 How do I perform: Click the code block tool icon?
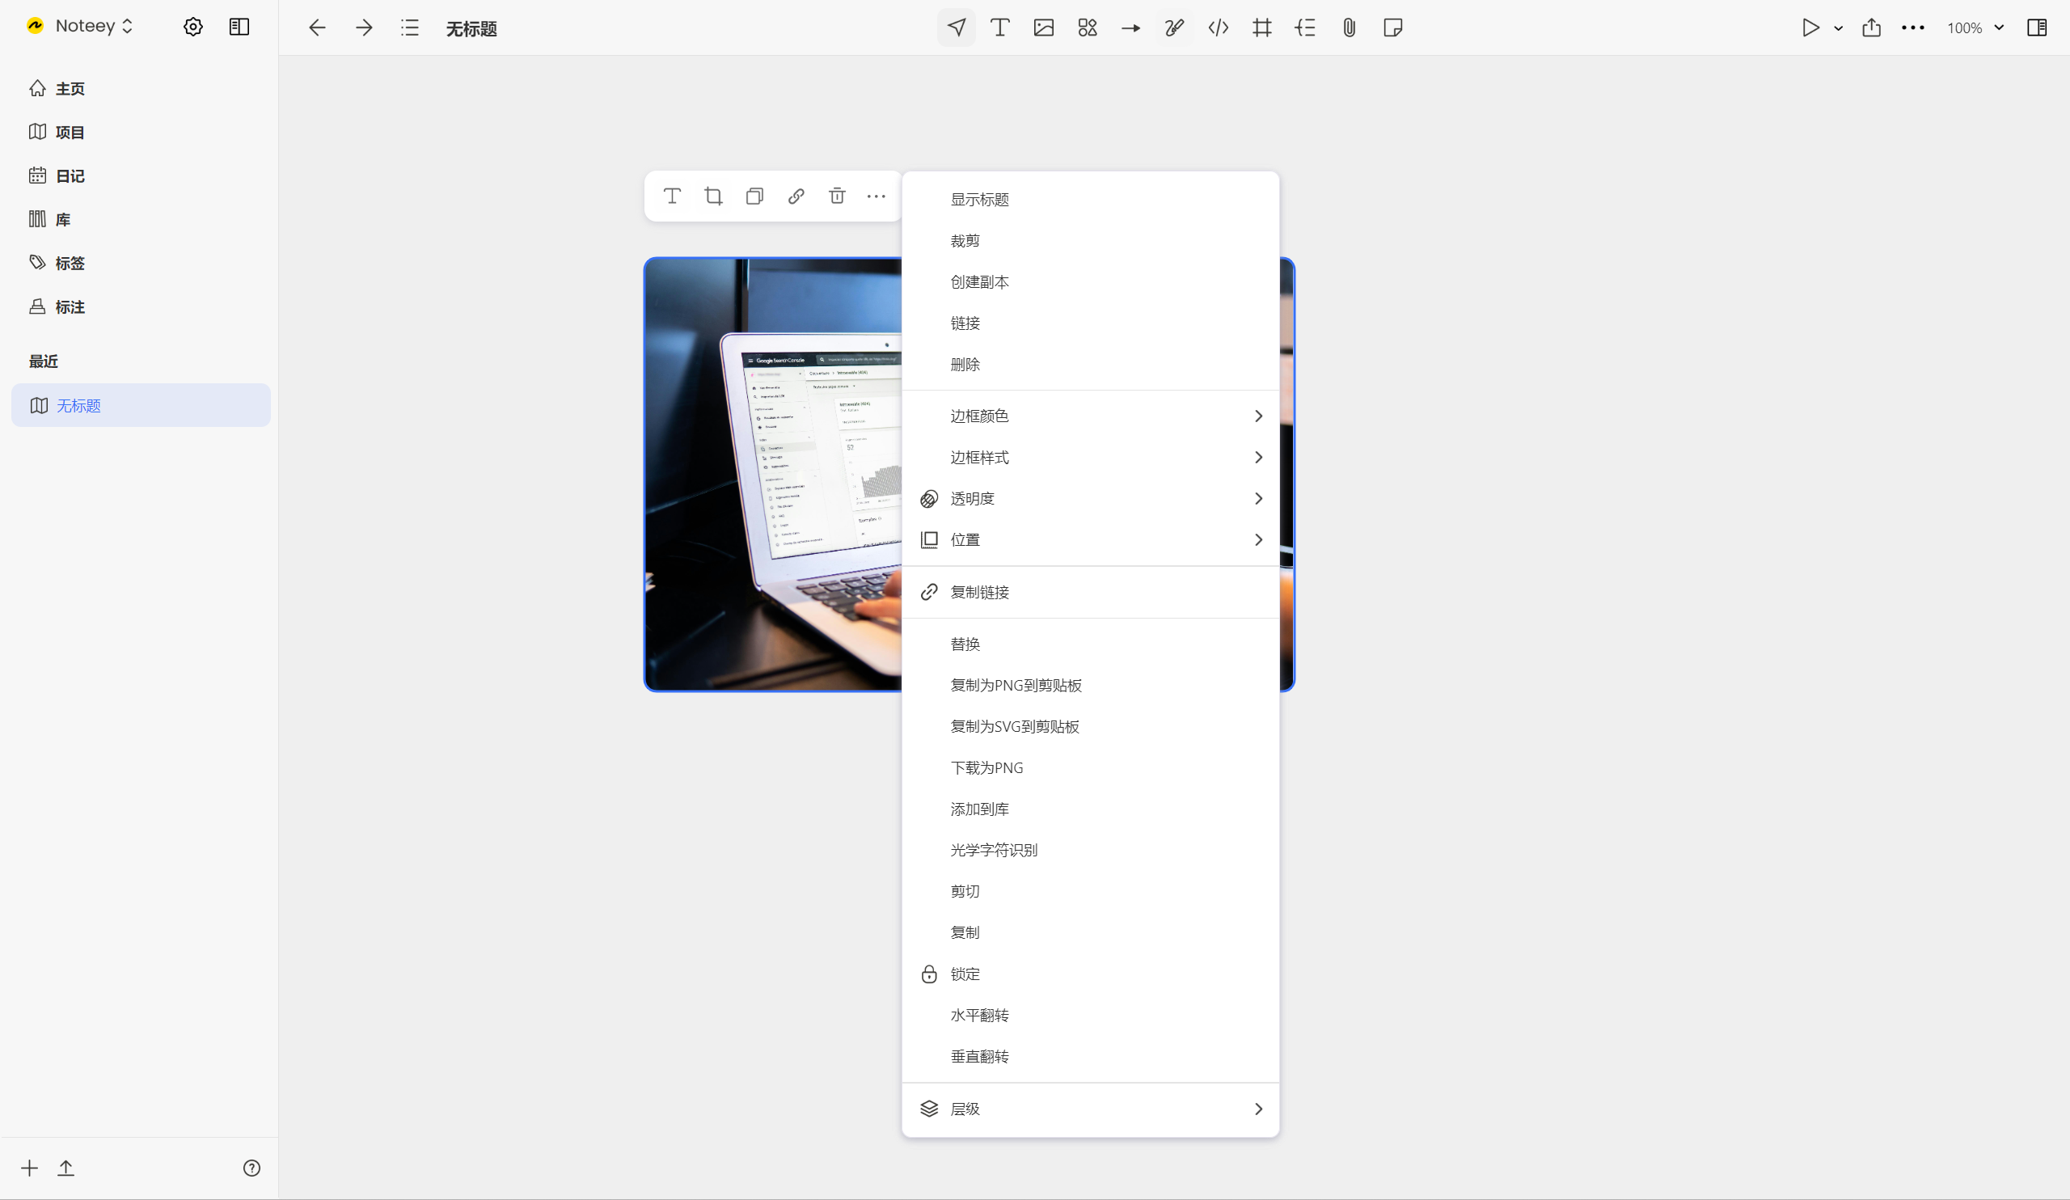(1219, 28)
